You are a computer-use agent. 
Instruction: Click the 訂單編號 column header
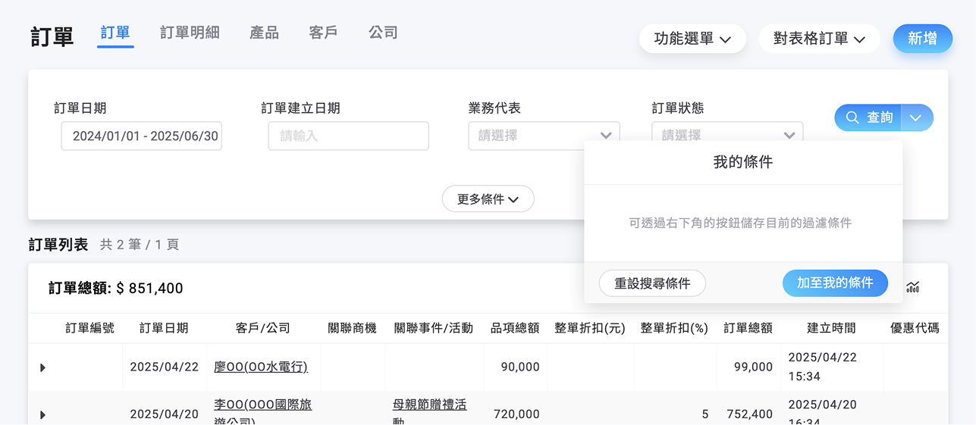coord(89,328)
